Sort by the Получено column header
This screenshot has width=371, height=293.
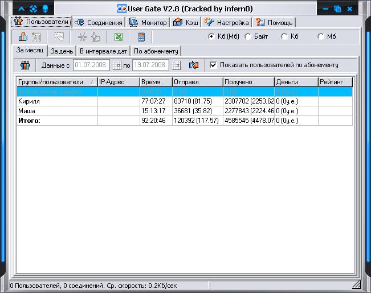tap(248, 82)
